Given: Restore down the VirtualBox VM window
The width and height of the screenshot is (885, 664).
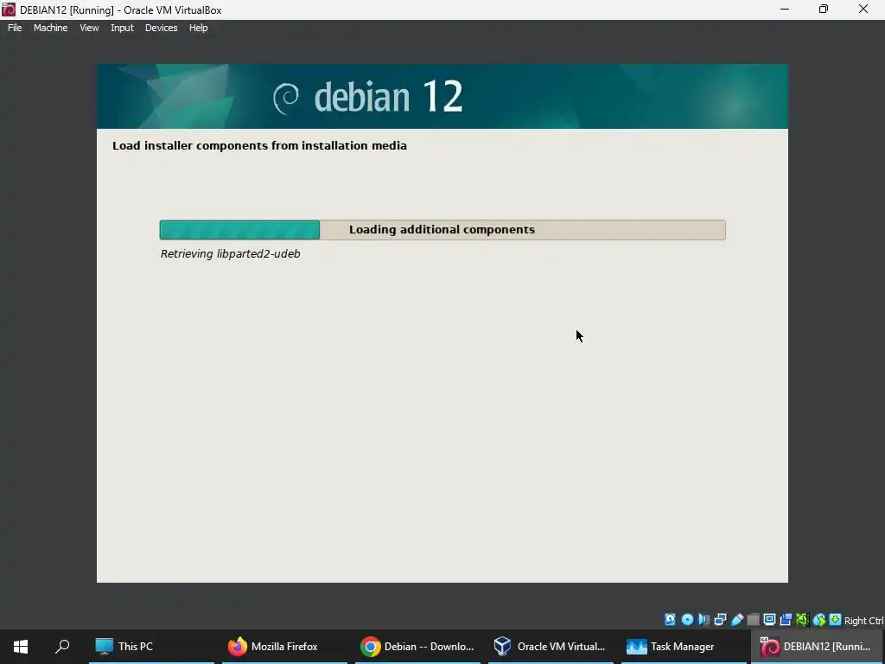Looking at the screenshot, I should [x=824, y=10].
